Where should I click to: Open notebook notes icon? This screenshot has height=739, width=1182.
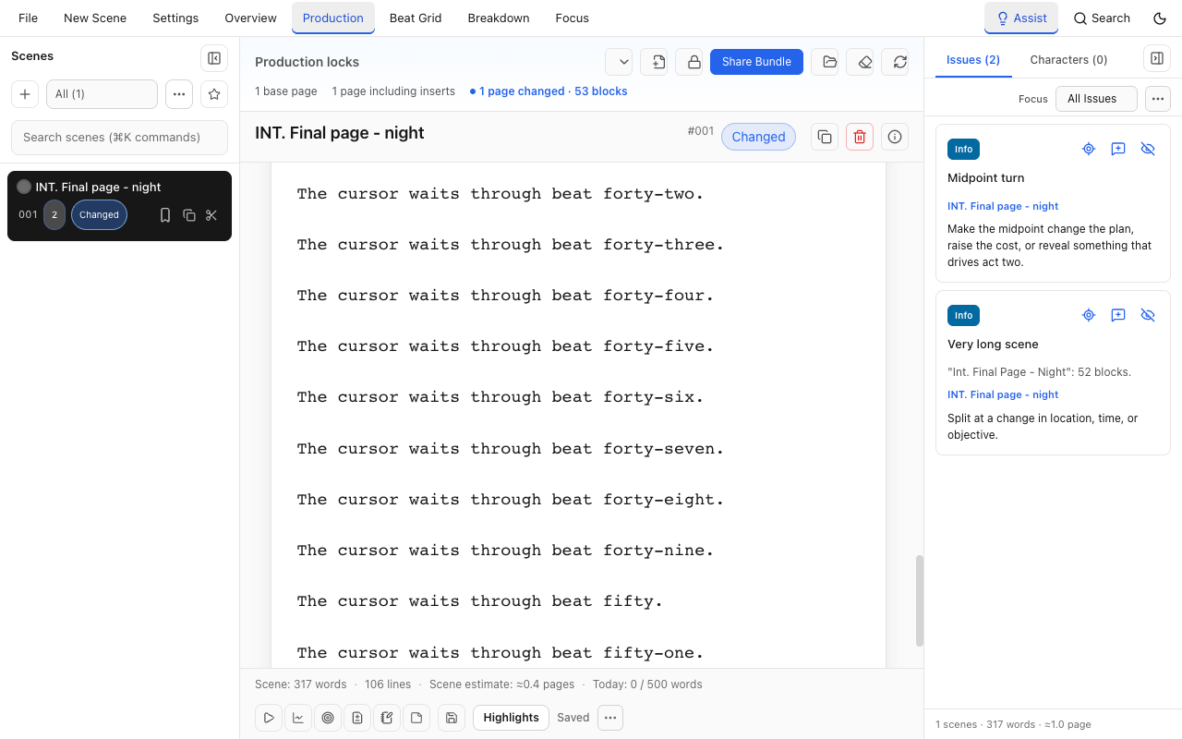coord(387,718)
